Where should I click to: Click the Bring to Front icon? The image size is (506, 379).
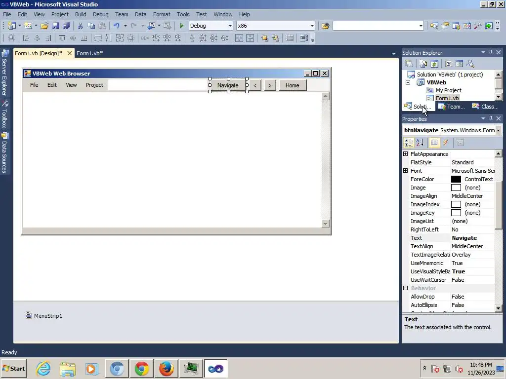(264, 38)
